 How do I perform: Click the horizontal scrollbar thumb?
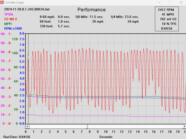(58, 126)
